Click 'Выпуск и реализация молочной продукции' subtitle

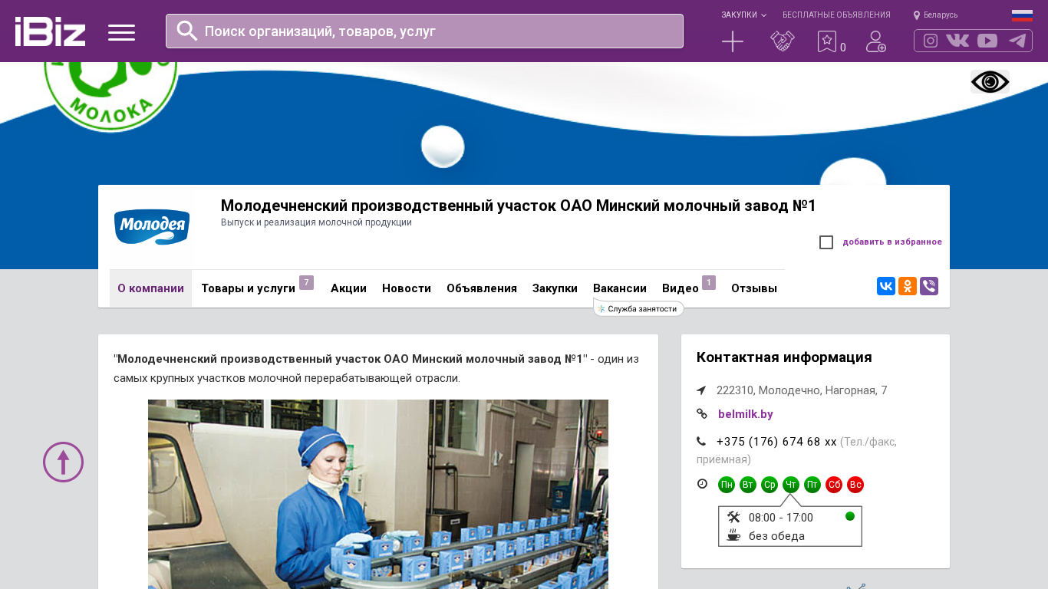click(316, 222)
